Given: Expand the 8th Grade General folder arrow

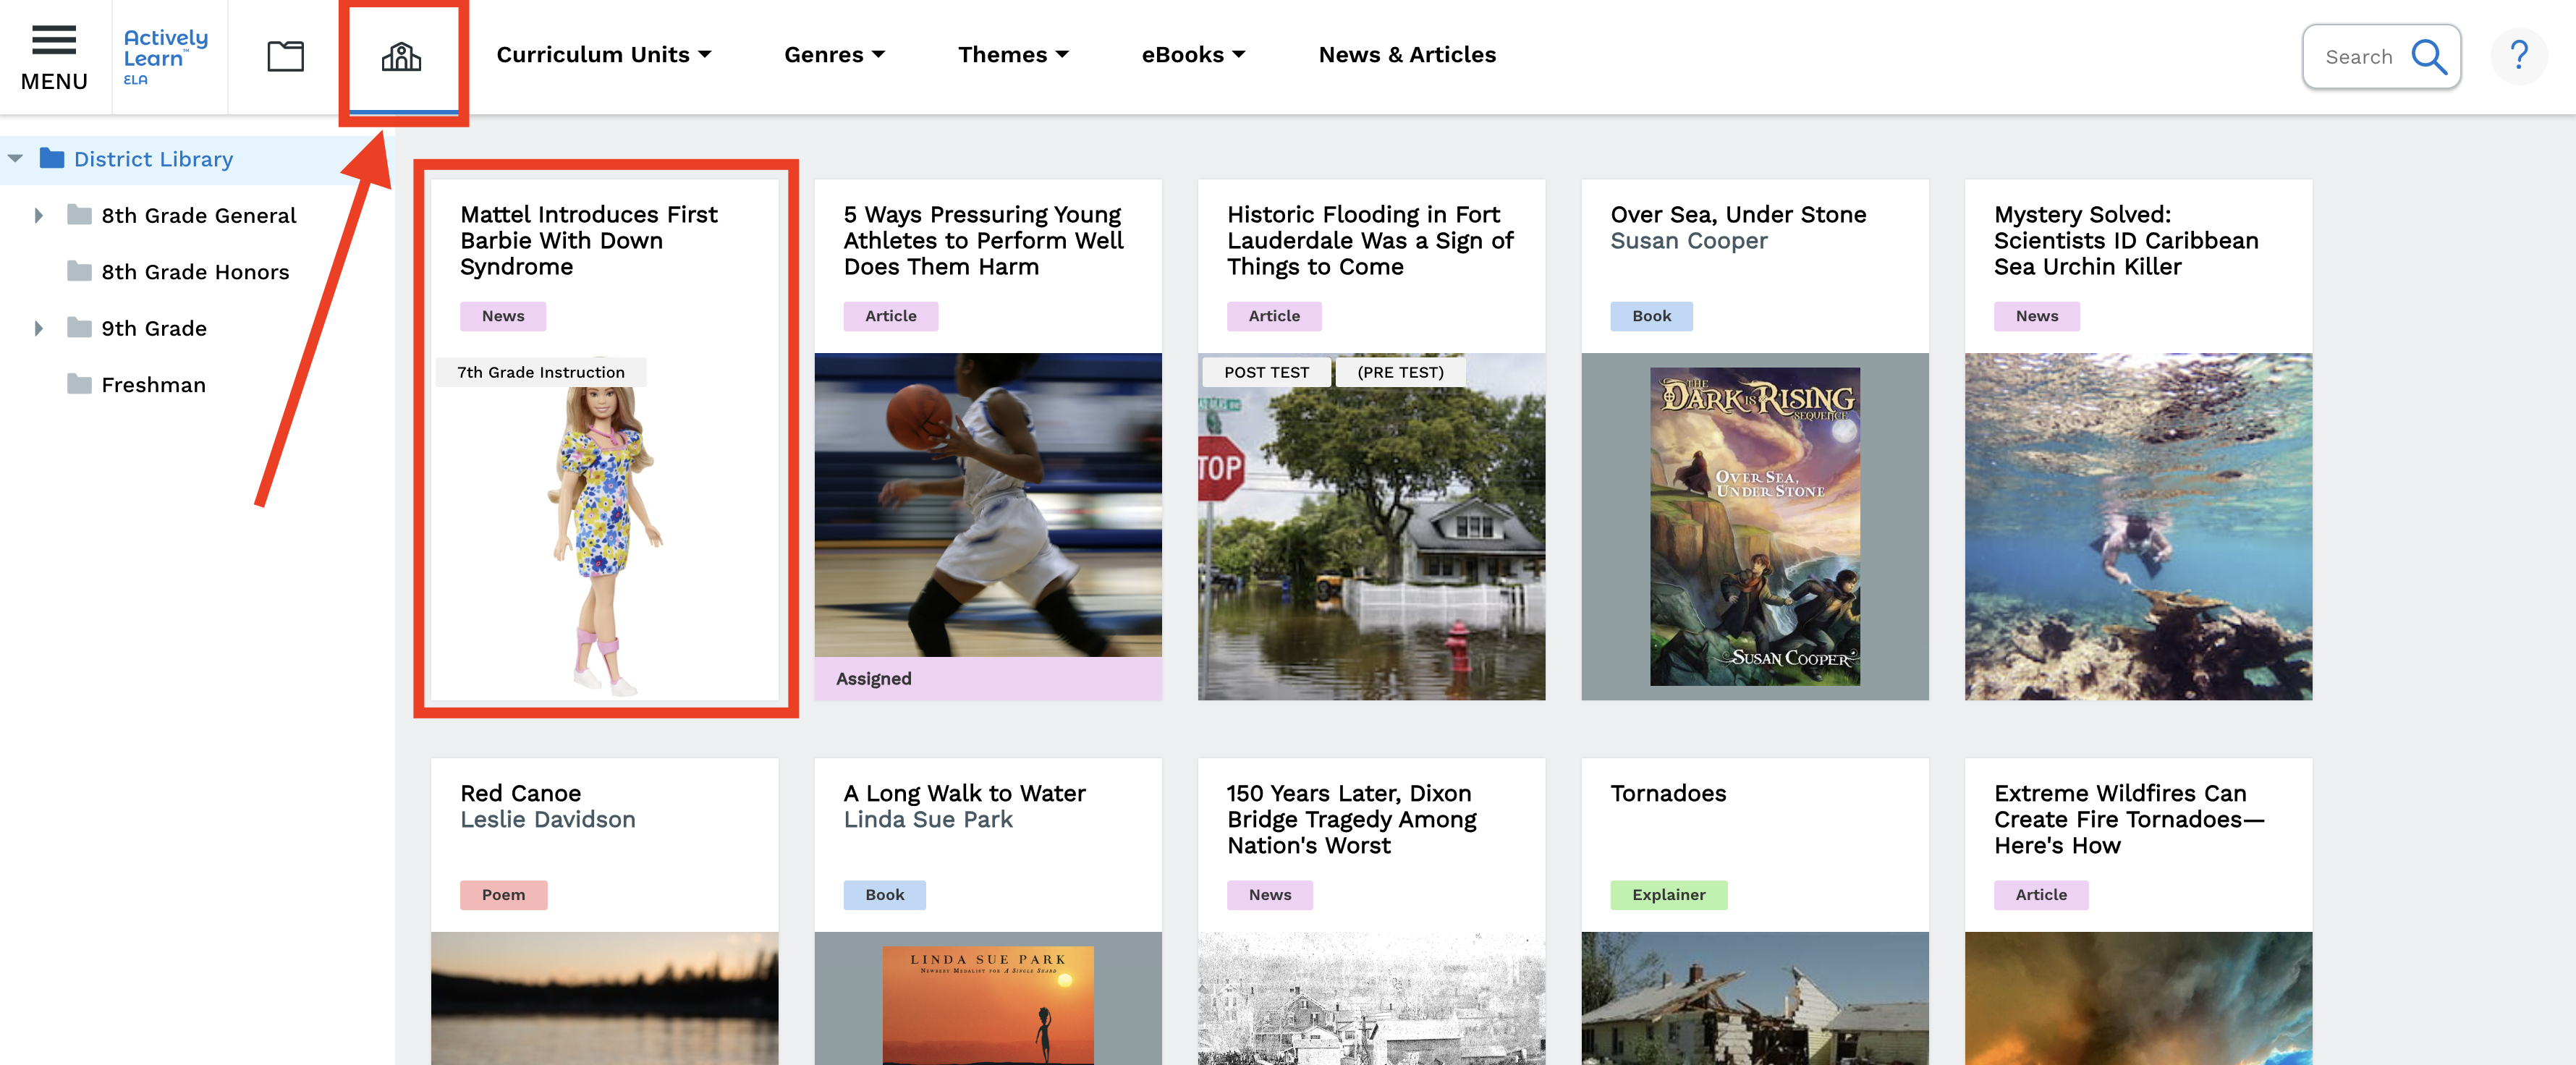Looking at the screenshot, I should 38,215.
